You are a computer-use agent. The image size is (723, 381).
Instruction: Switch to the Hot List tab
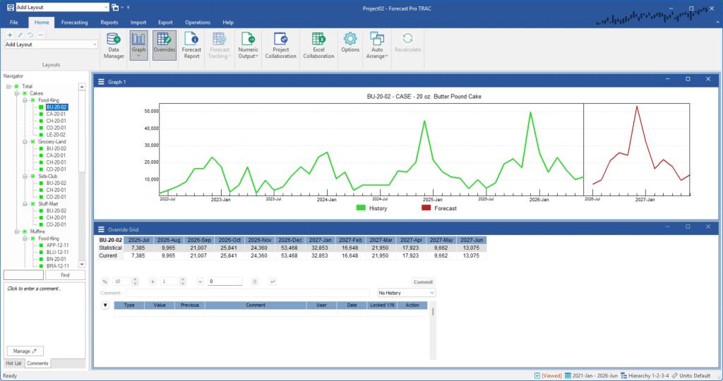tap(13, 363)
